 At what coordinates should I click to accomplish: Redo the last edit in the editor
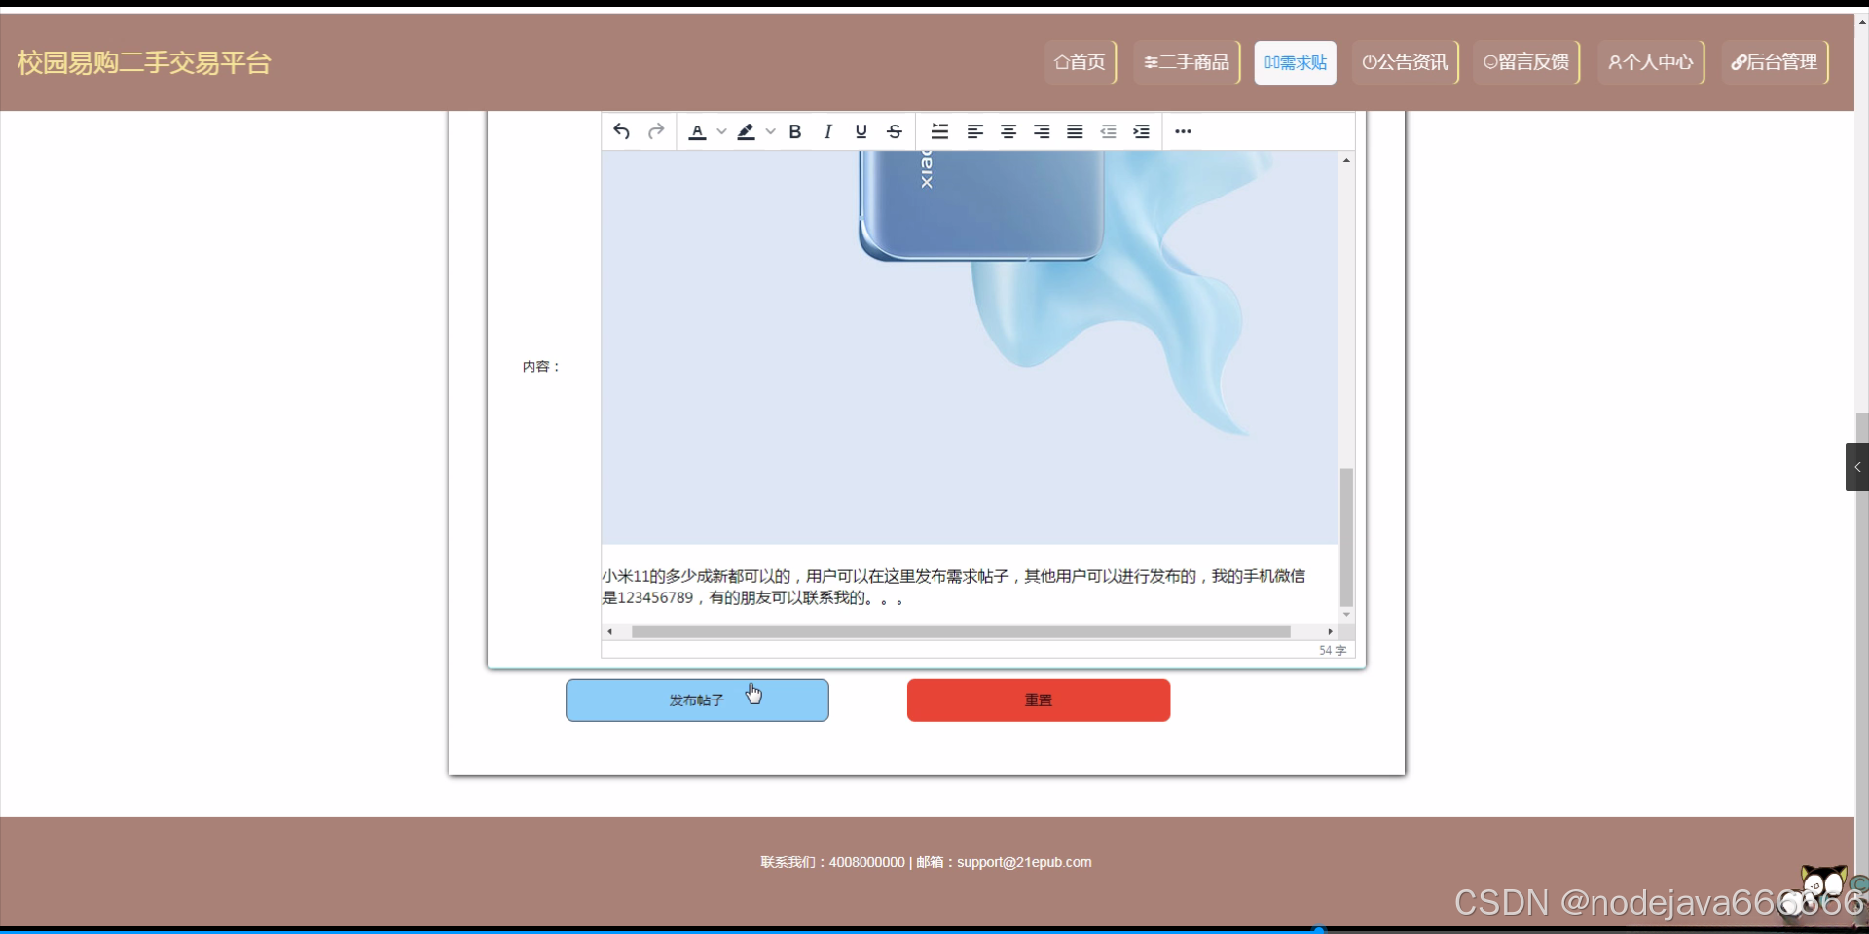tap(656, 131)
